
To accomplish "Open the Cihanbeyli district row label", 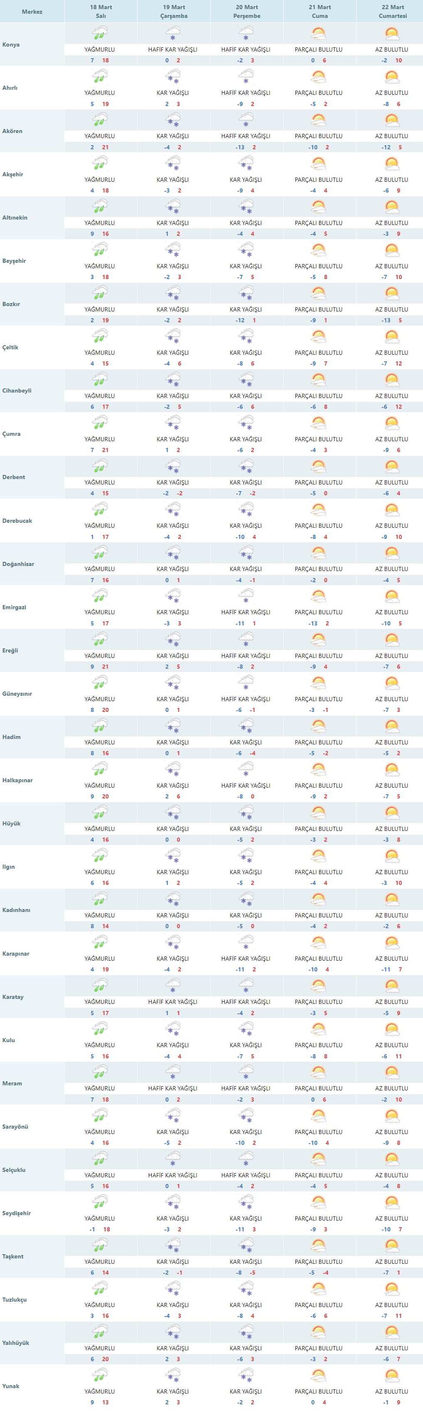I will click(x=17, y=391).
